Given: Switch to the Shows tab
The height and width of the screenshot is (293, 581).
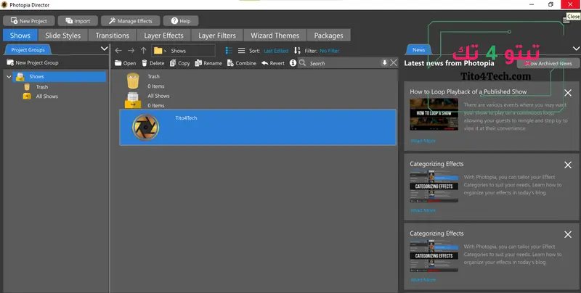Looking at the screenshot, I should click(x=20, y=36).
